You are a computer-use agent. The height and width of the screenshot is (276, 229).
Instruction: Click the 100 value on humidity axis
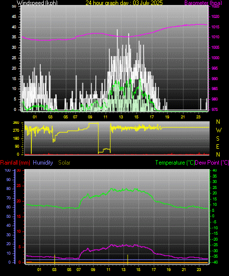pos(8,170)
